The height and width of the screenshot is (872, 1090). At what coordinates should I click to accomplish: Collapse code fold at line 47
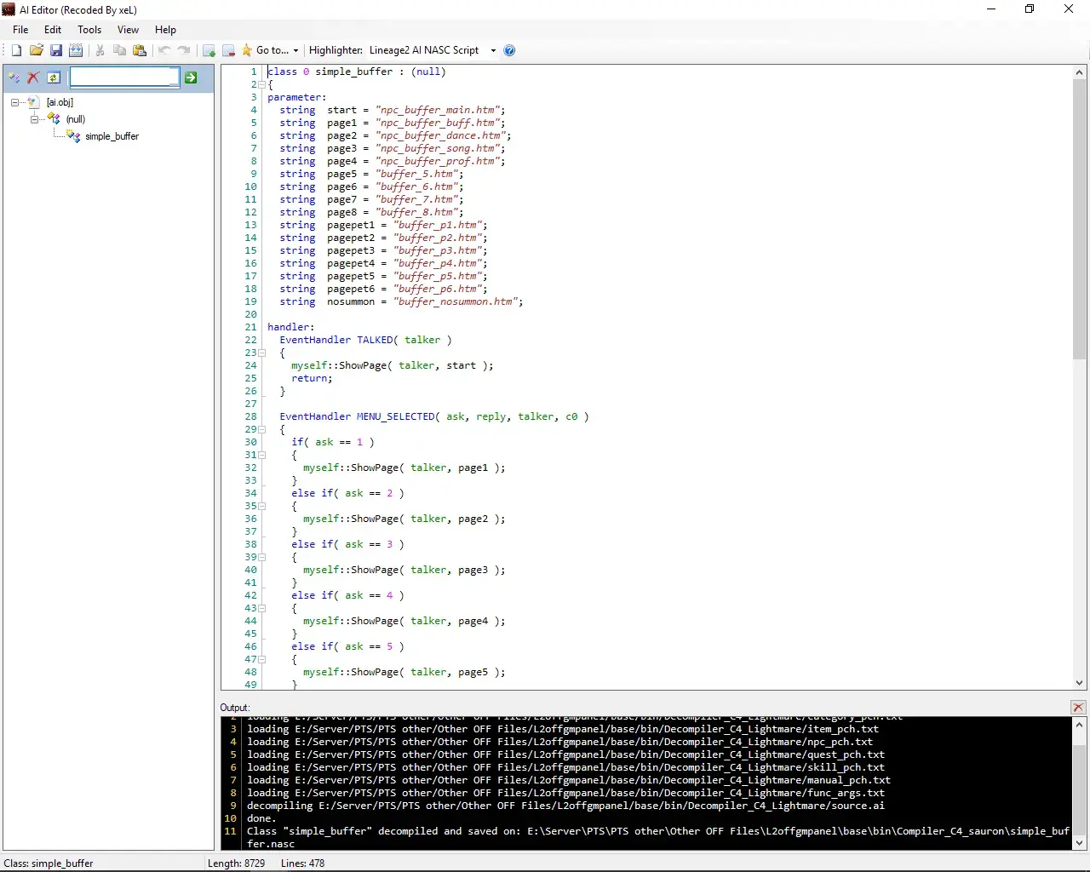tap(262, 659)
